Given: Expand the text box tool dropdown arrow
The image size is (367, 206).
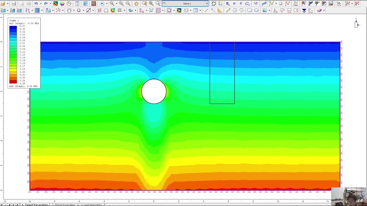Looking at the screenshot, I should coord(191,10).
